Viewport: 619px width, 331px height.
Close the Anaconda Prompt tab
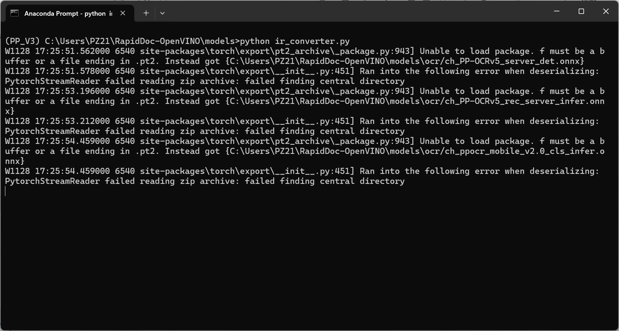click(123, 13)
